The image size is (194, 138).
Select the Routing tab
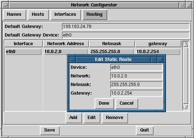tap(95, 15)
